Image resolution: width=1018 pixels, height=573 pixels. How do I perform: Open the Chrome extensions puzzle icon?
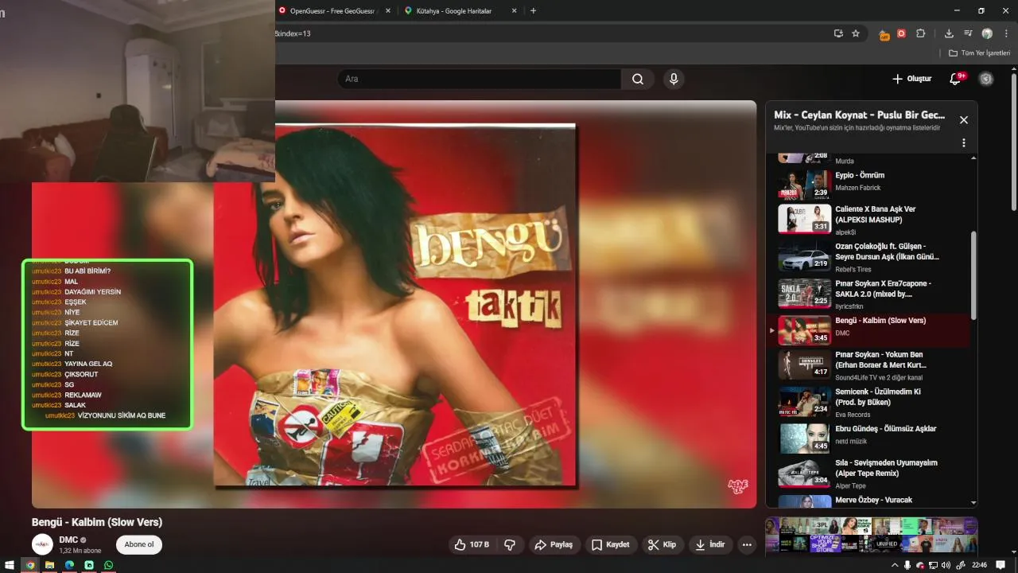coord(921,33)
